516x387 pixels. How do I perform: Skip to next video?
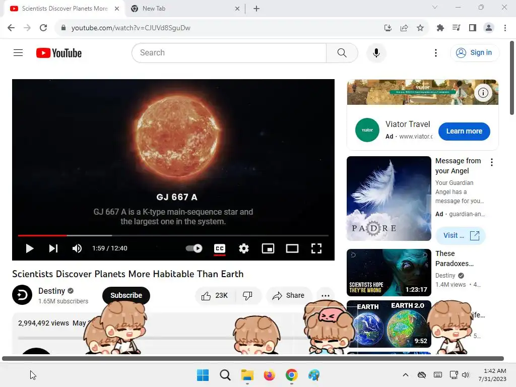click(53, 248)
